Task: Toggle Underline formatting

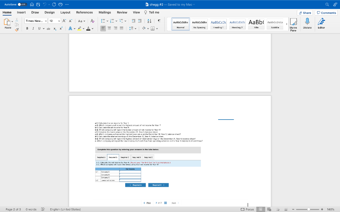Action: [39, 28]
